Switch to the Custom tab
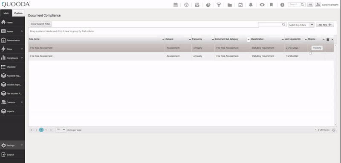341x163 pixels. coord(18,13)
